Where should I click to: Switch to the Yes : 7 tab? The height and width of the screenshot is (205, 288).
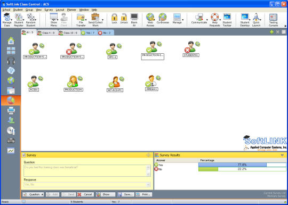point(89,32)
